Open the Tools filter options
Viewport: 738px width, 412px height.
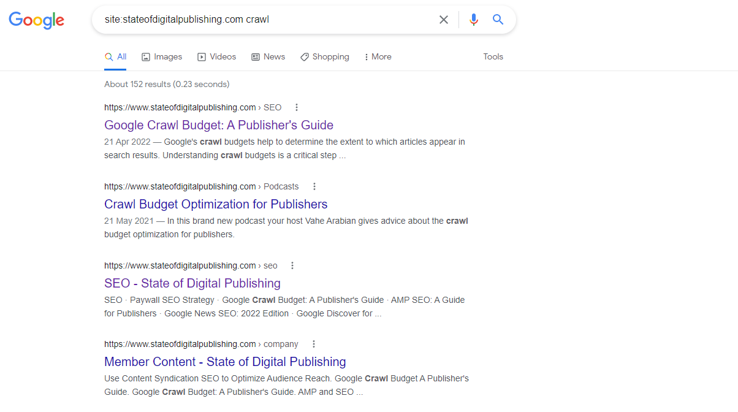click(493, 56)
